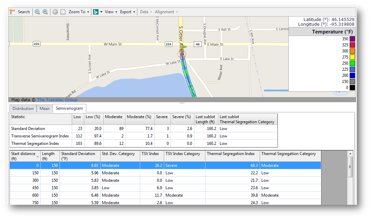Open The Transtec Group link
The width and height of the screenshot is (371, 219).
pos(57,100)
